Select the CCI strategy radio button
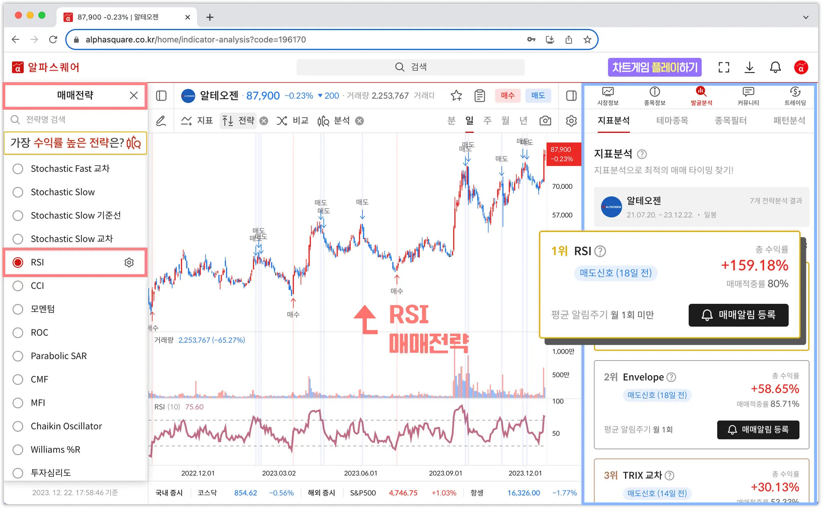822x508 pixels. coord(18,286)
